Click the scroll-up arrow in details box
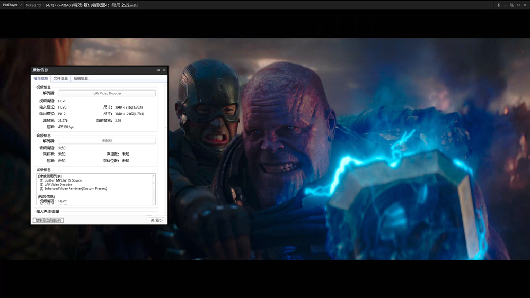This screenshot has height=298, width=530. coord(154,175)
